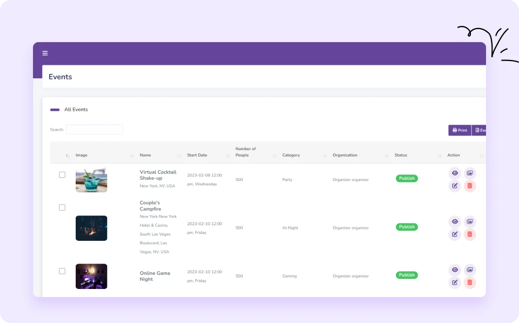Screen dimensions: 519x323
Task: Check the Online Game Night row
Action: (x=62, y=271)
